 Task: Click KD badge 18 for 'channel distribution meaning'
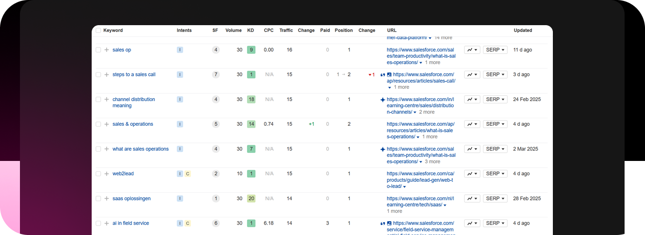251,99
